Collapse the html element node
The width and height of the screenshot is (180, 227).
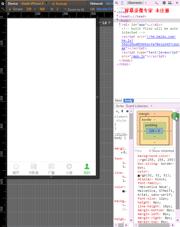(115, 11)
